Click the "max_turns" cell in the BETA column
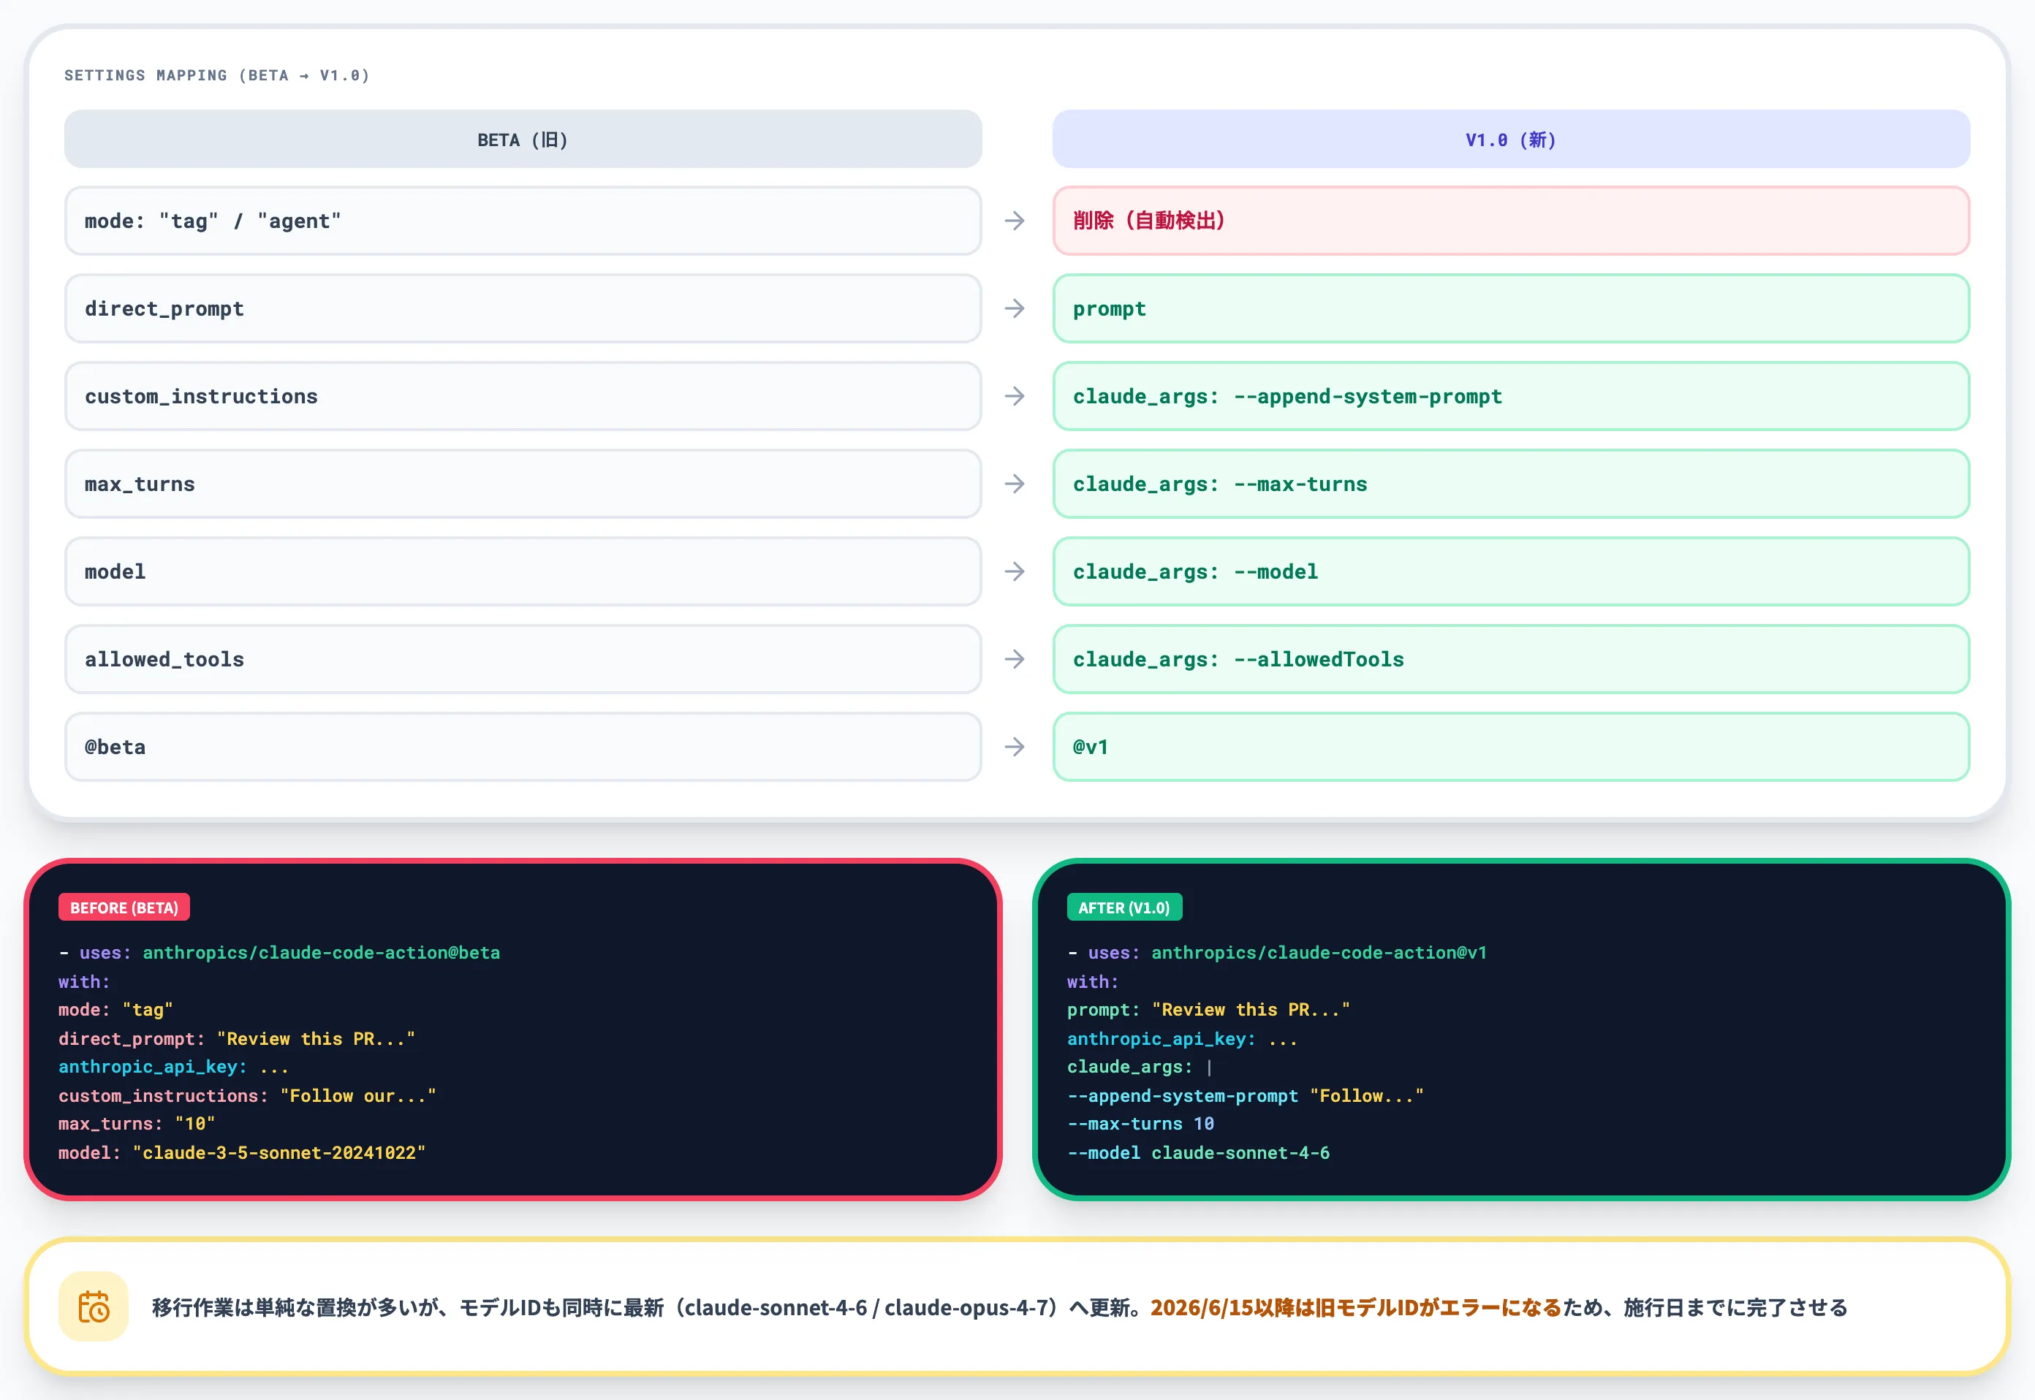This screenshot has width=2035, height=1400. point(523,484)
